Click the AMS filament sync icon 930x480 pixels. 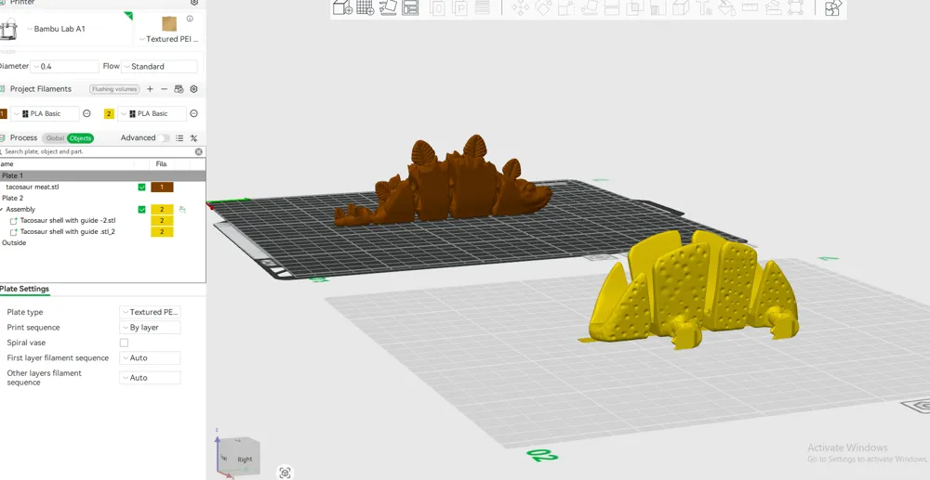(179, 89)
